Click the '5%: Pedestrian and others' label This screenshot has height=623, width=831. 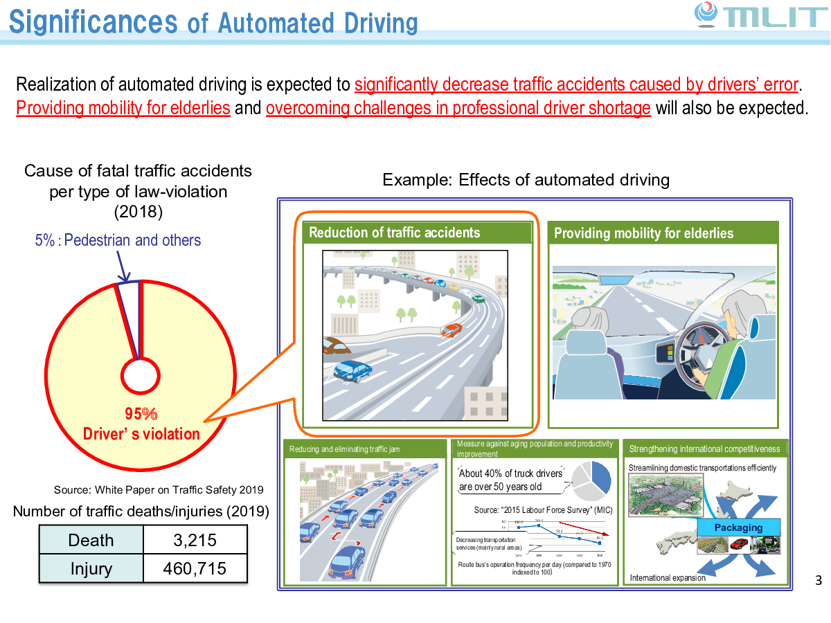pyautogui.click(x=118, y=240)
